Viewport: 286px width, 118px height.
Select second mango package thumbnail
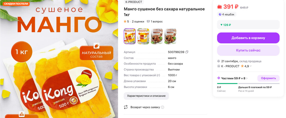pos(143,36)
